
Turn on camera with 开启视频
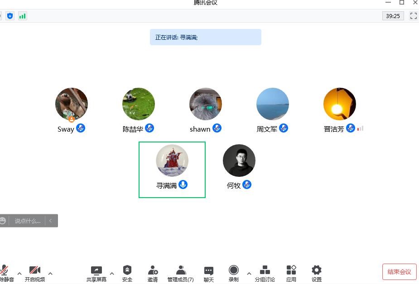35,274
